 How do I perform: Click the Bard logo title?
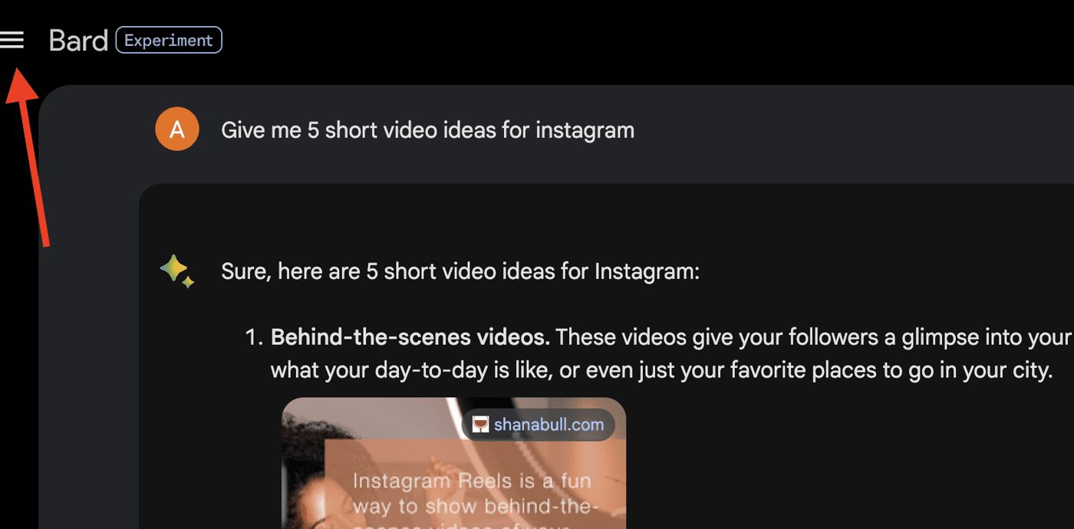click(78, 41)
